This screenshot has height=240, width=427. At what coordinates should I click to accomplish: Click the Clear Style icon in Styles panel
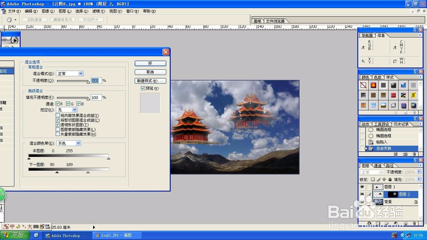(396, 112)
